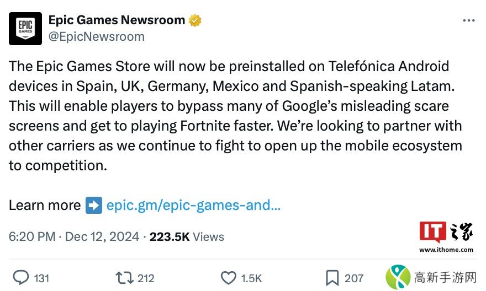Open the three-dot more options menu
The width and height of the screenshot is (486, 291).
(x=468, y=21)
